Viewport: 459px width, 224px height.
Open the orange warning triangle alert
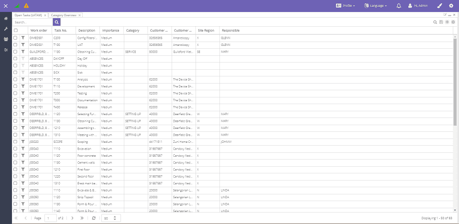point(26,6)
